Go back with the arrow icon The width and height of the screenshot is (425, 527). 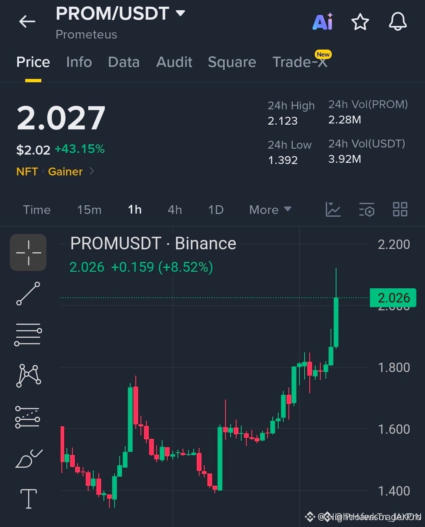click(27, 21)
